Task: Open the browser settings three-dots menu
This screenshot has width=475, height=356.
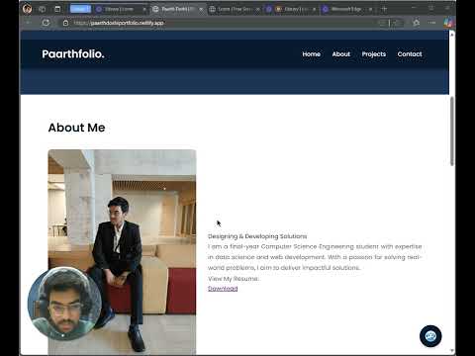Action: click(x=431, y=23)
